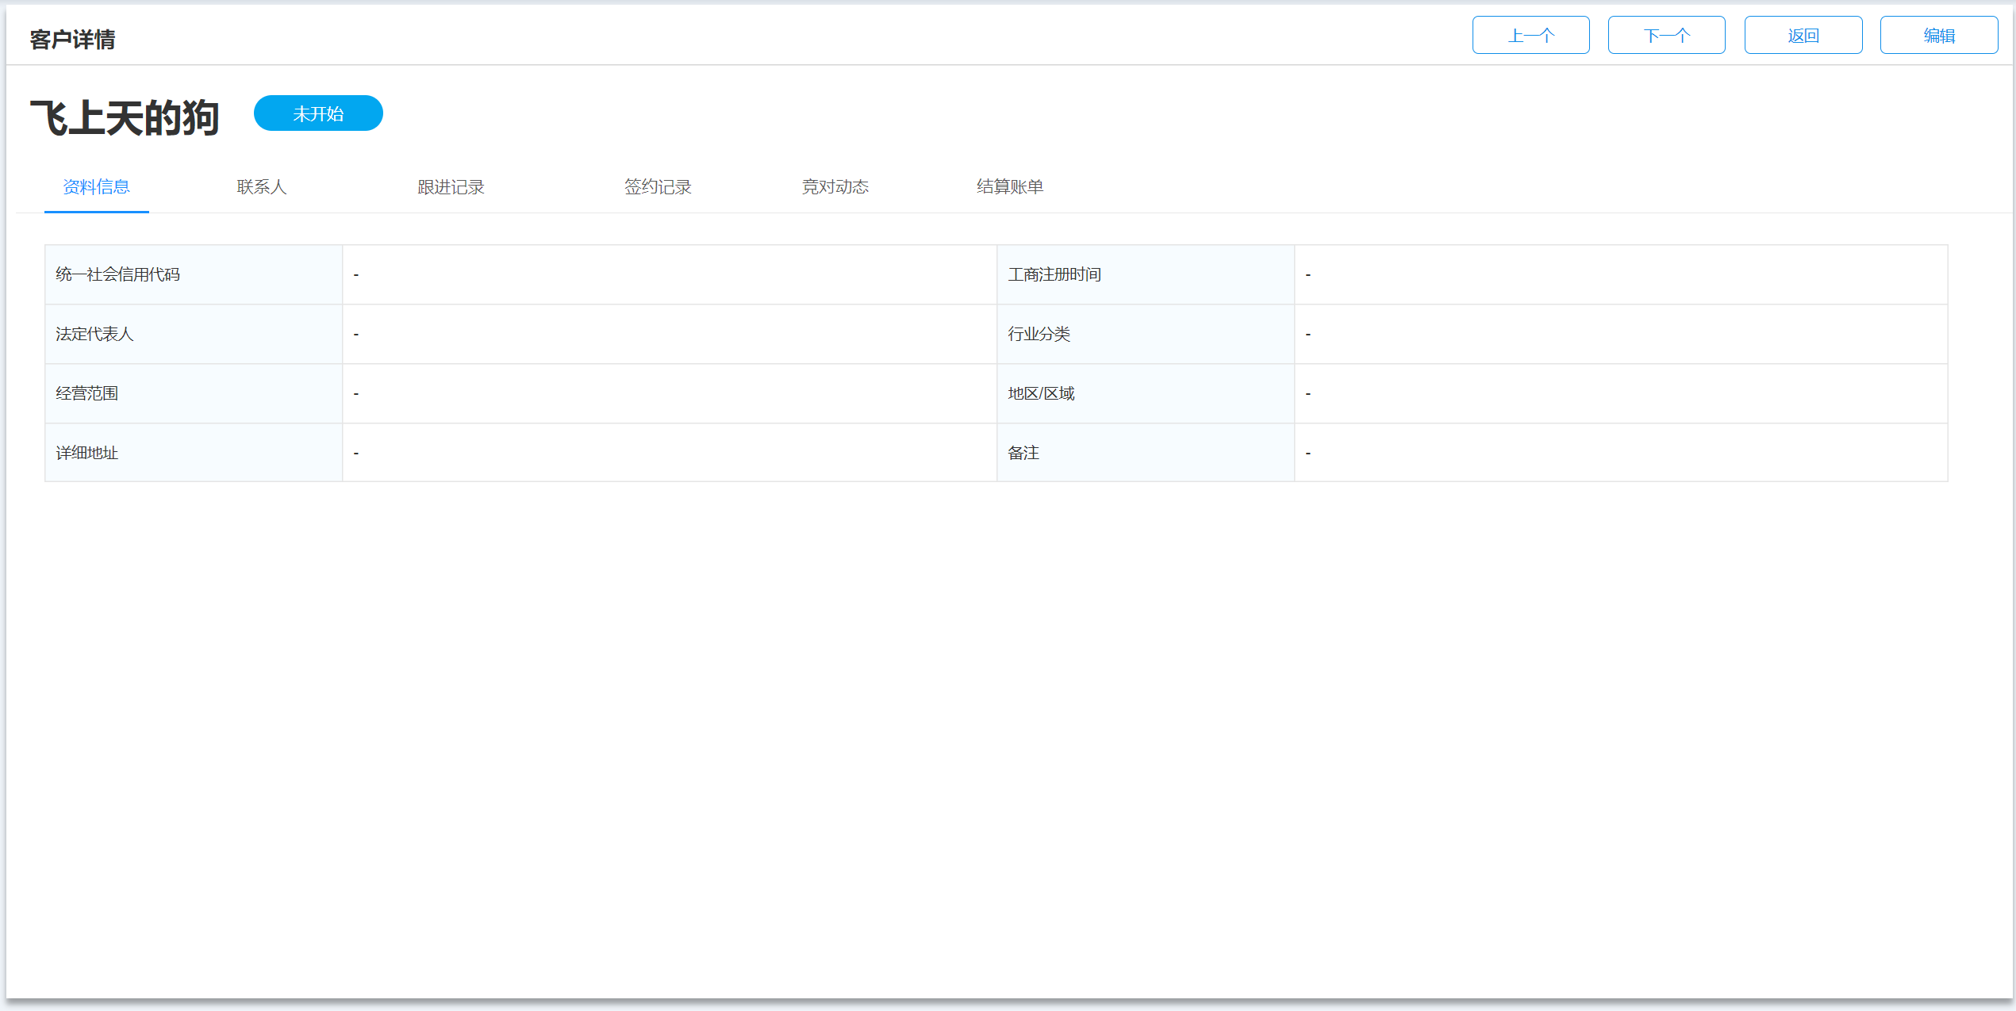The image size is (2016, 1011).
Task: Click the customer name 飞上天的狗
Action: click(x=125, y=118)
